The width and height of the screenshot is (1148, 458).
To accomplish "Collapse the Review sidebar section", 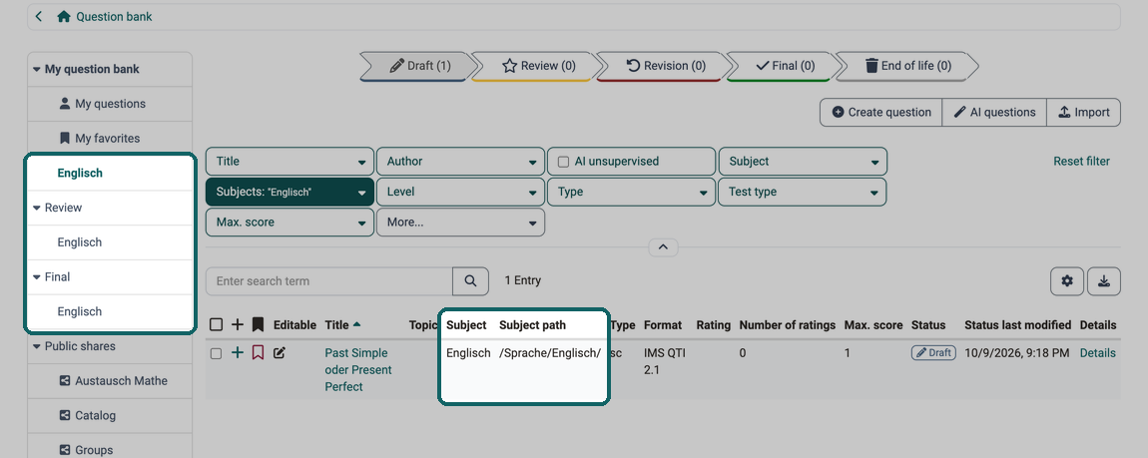I will pos(37,208).
